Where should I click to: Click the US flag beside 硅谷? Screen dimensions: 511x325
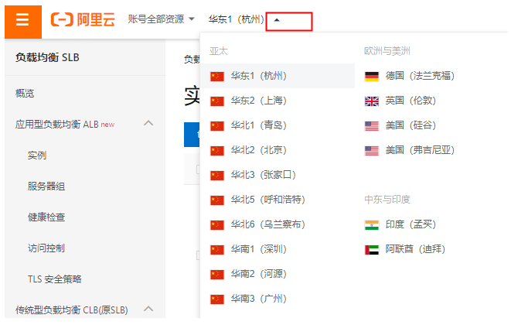click(372, 126)
